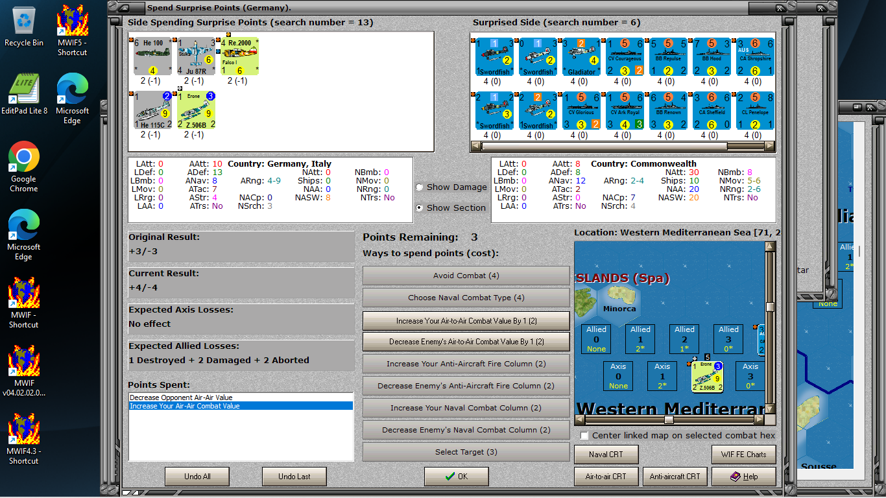Select the CV Glorious carrier counter
886x498 pixels.
581,110
